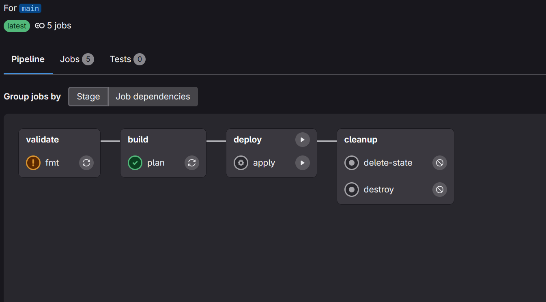Select Stage grouping mode
Image resolution: width=546 pixels, height=302 pixels.
tap(88, 97)
